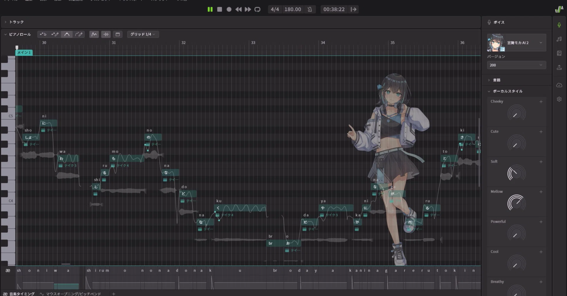
Task: Toggle waveform display button
Action: (x=106, y=34)
